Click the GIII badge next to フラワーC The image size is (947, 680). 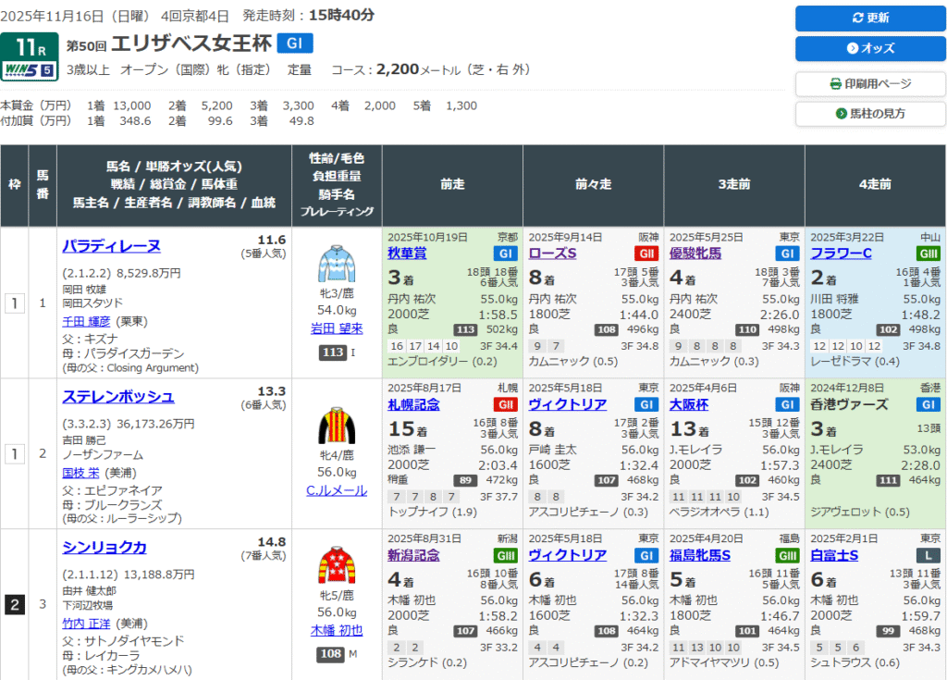click(928, 253)
